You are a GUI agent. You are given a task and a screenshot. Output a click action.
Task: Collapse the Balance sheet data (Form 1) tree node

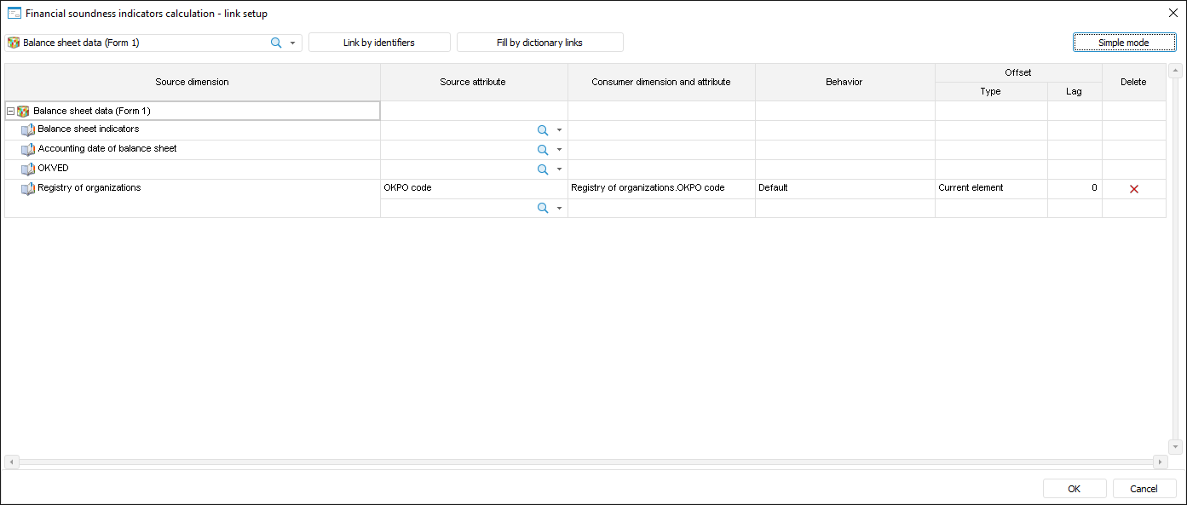(x=10, y=112)
